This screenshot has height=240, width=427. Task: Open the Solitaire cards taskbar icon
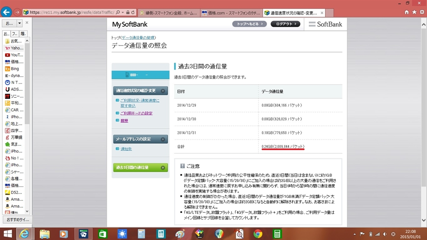(x=83, y=234)
